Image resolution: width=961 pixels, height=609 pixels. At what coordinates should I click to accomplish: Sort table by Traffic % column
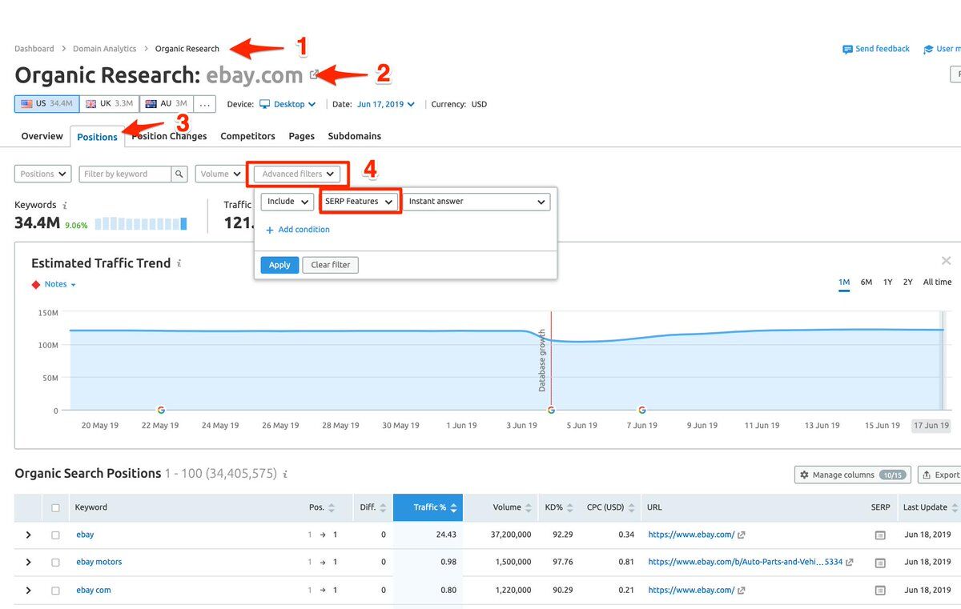pyautogui.click(x=428, y=508)
